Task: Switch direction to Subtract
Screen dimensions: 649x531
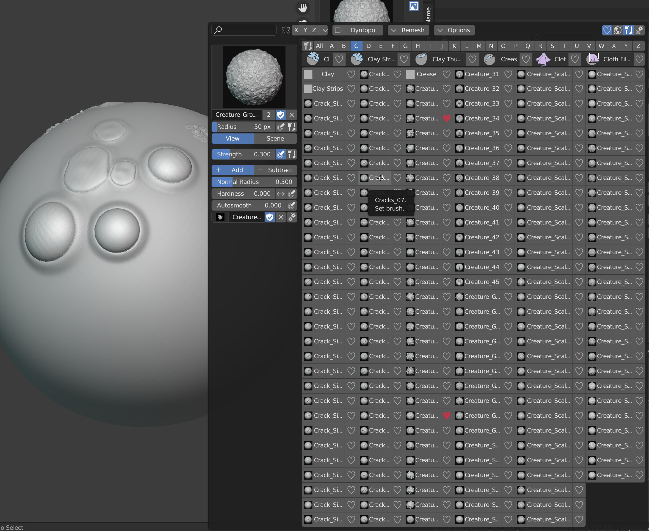Action: click(x=275, y=170)
